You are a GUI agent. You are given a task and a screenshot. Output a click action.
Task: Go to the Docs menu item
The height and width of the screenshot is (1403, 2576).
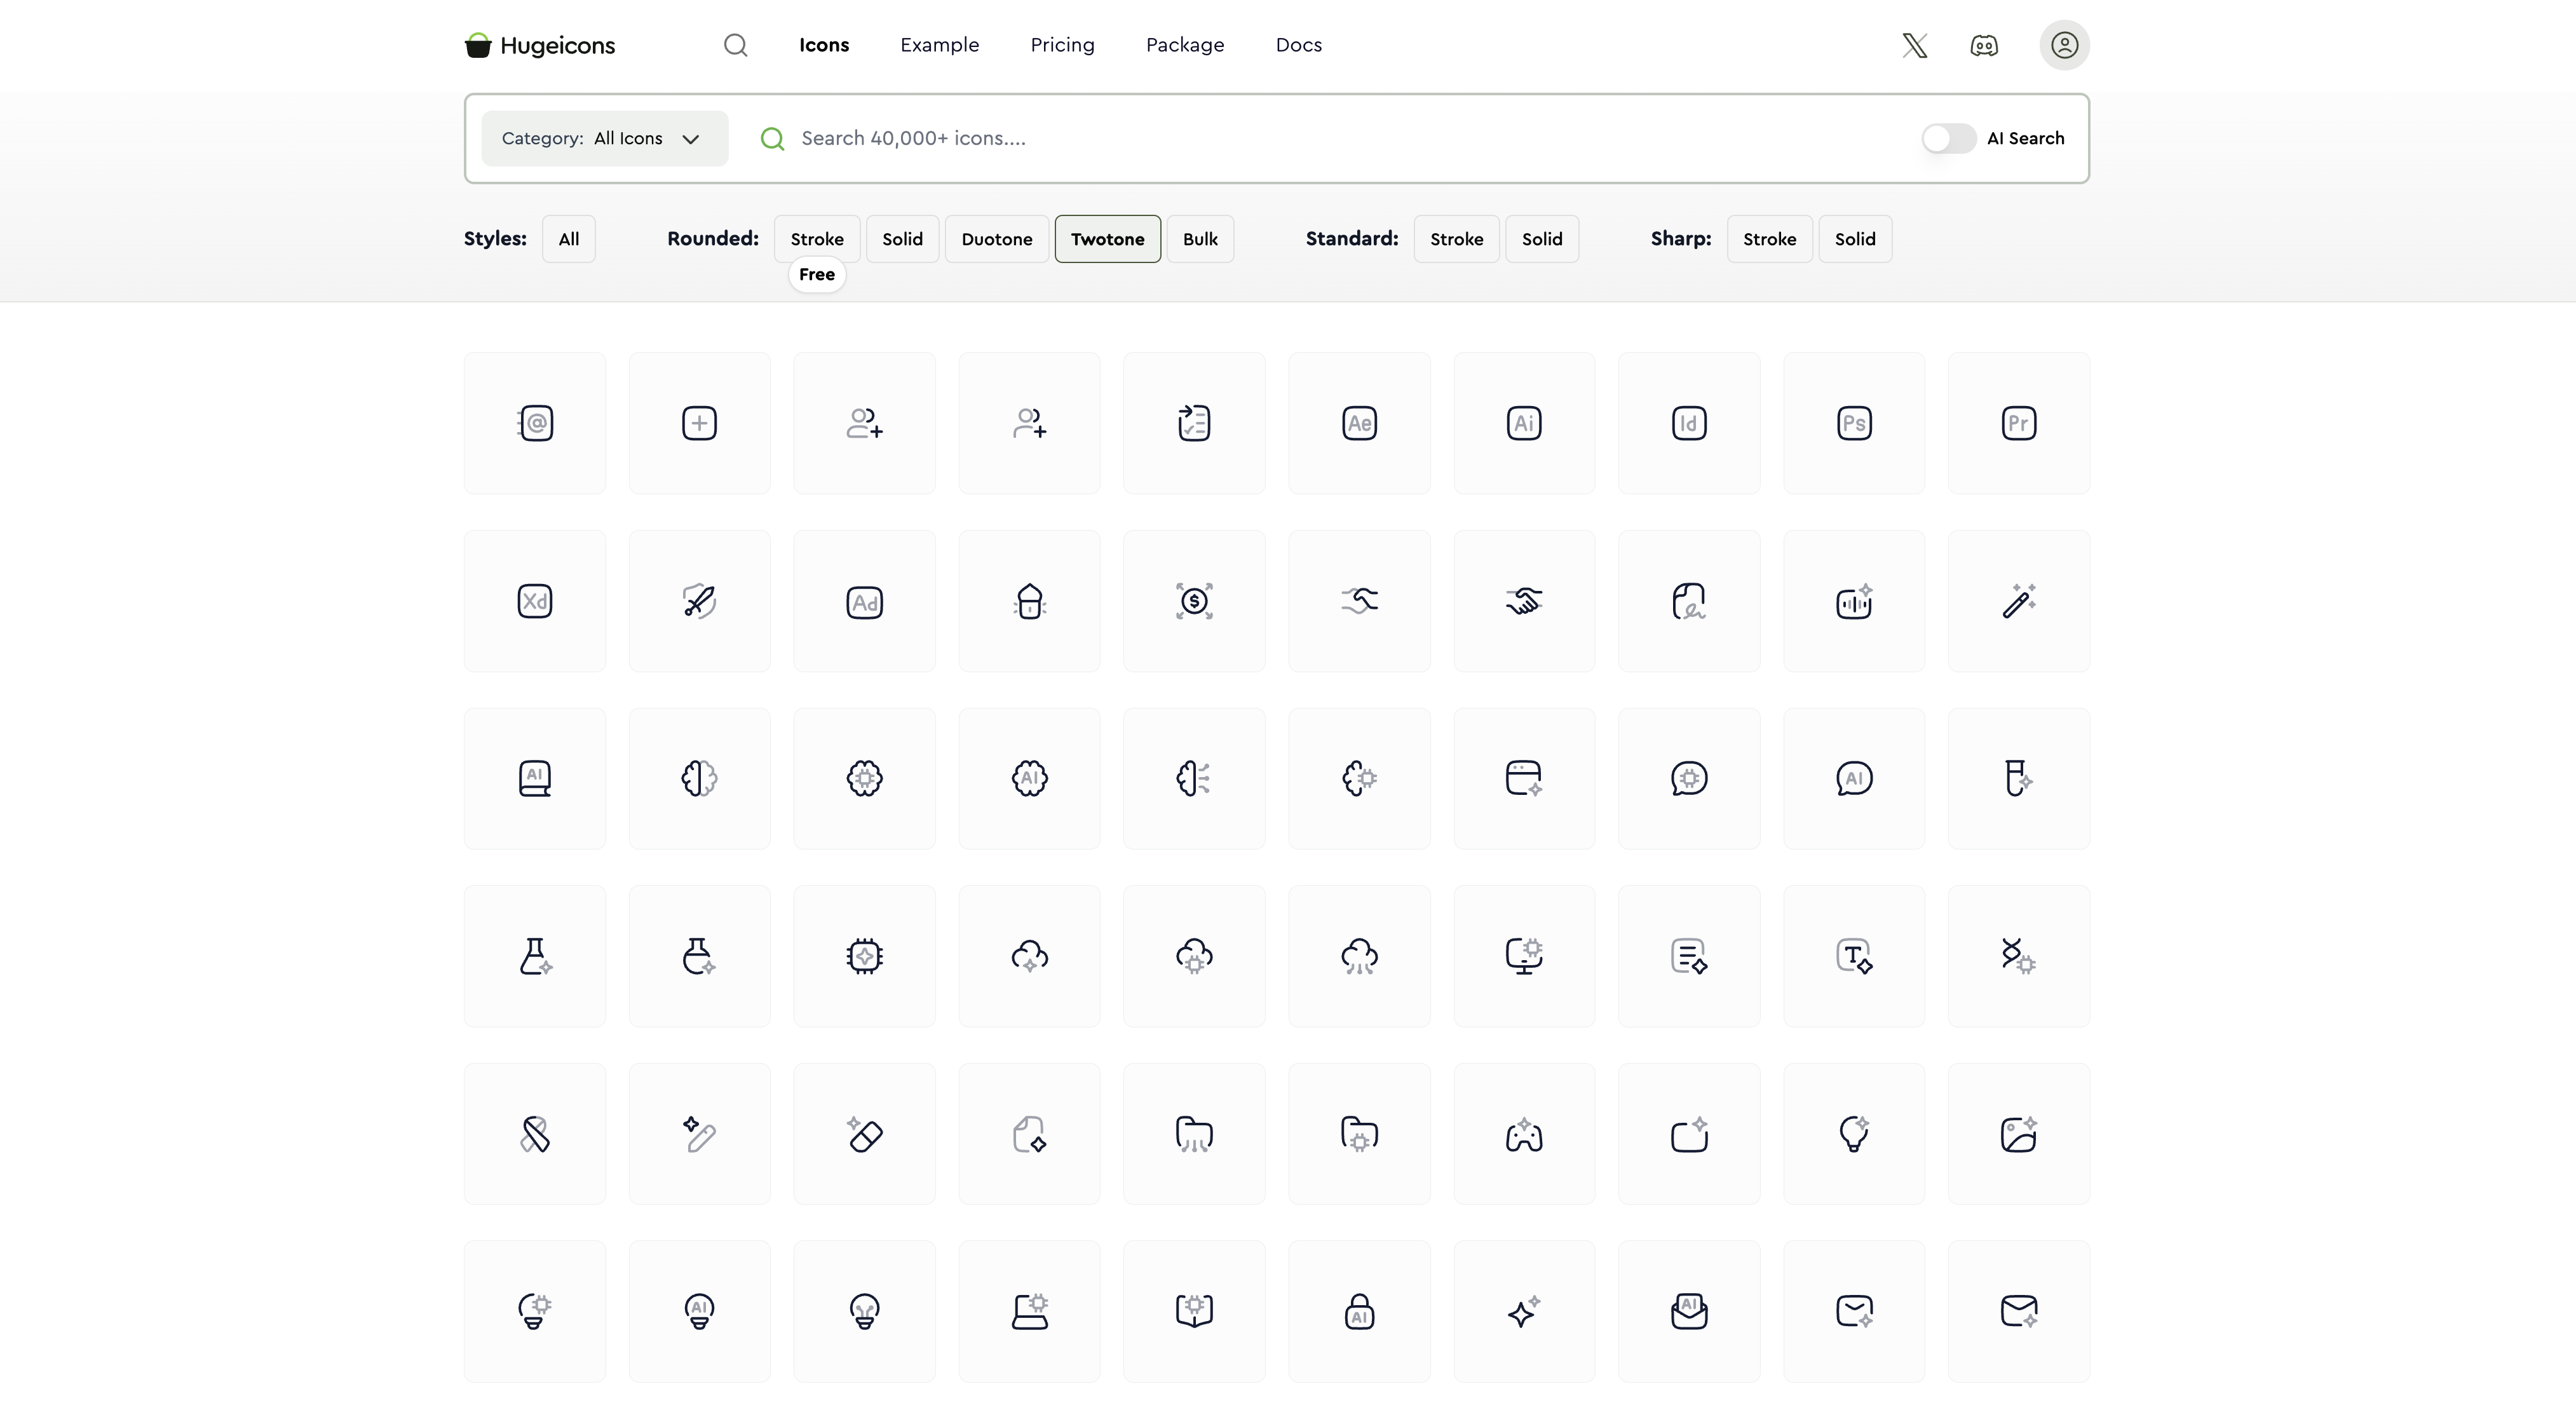pos(1298,45)
